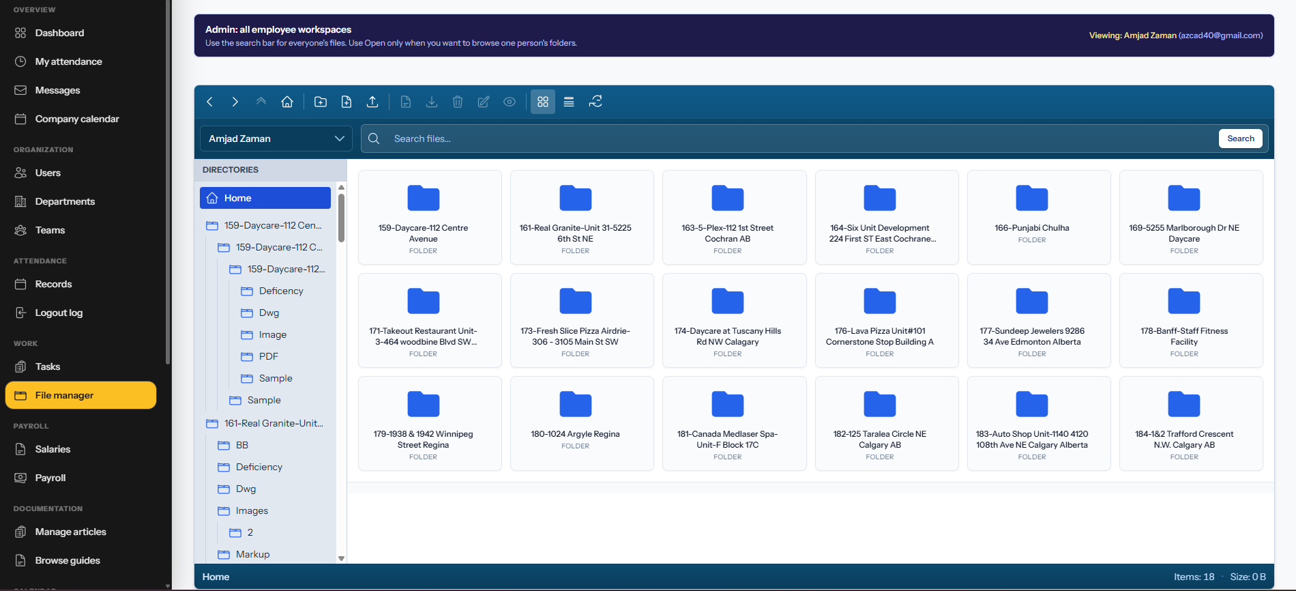
Task: Select the 178-Banff-Staff Fitness Facility folder
Action: pyautogui.click(x=1191, y=320)
